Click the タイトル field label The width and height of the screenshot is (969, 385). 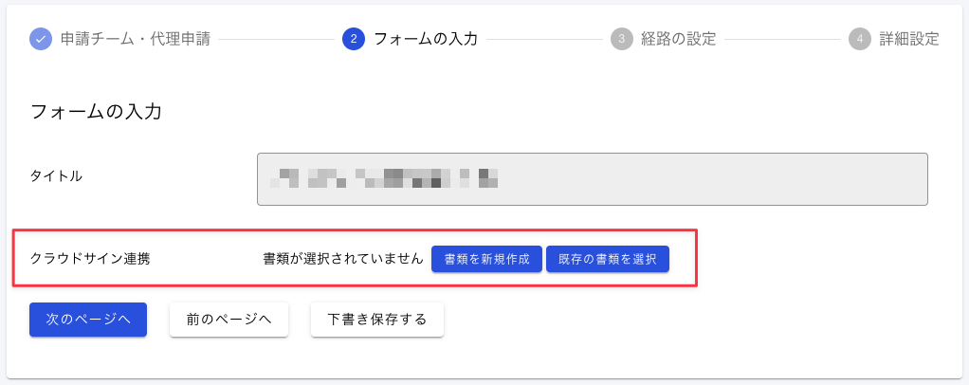(x=56, y=176)
